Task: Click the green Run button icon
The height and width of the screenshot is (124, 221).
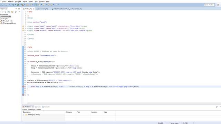Action: pyautogui.click(x=18, y=5)
